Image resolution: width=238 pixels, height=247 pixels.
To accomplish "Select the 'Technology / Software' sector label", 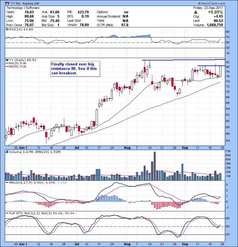I will coord(23,8).
